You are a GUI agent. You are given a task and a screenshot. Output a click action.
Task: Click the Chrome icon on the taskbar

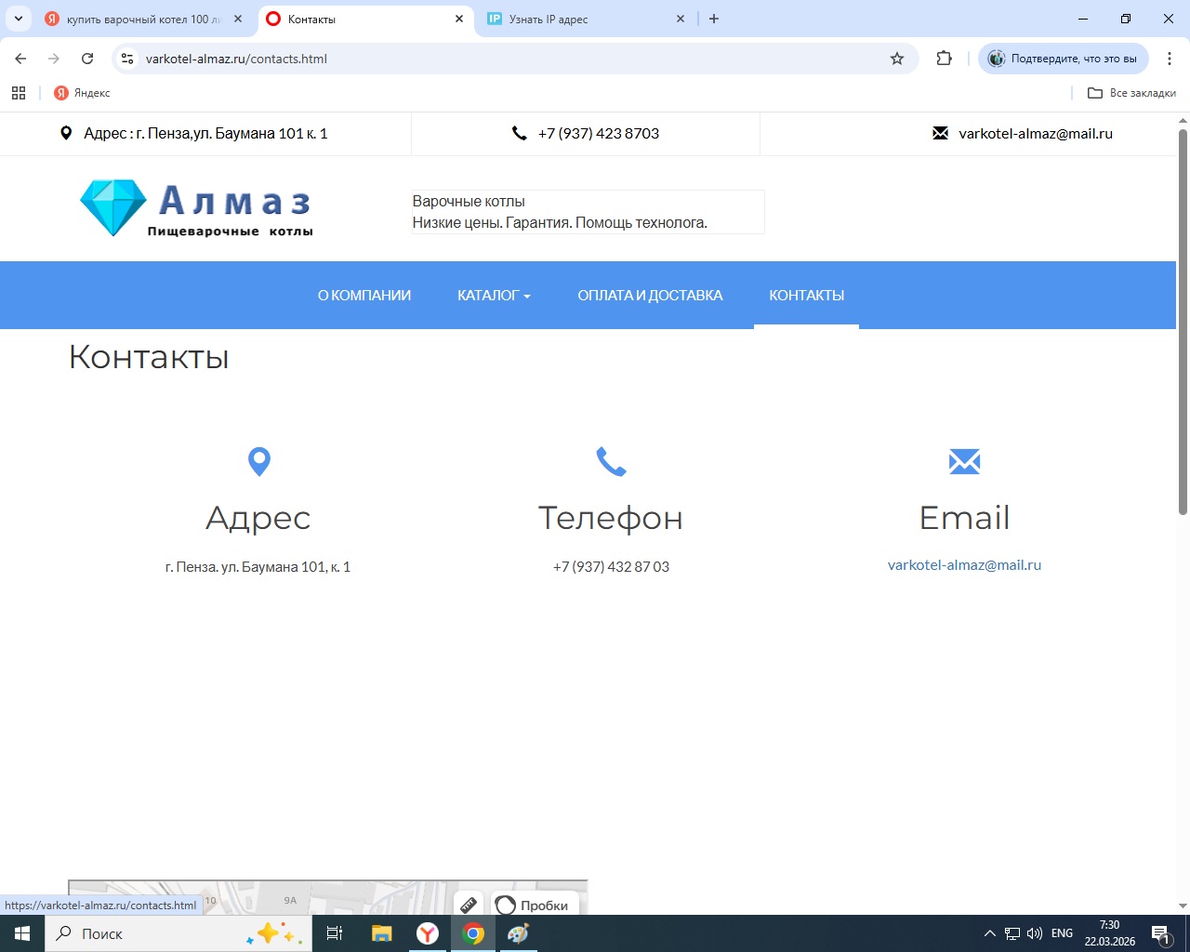point(473,933)
